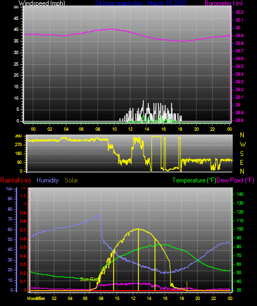Click the '30.1' barometer axis value

pos(239,20)
